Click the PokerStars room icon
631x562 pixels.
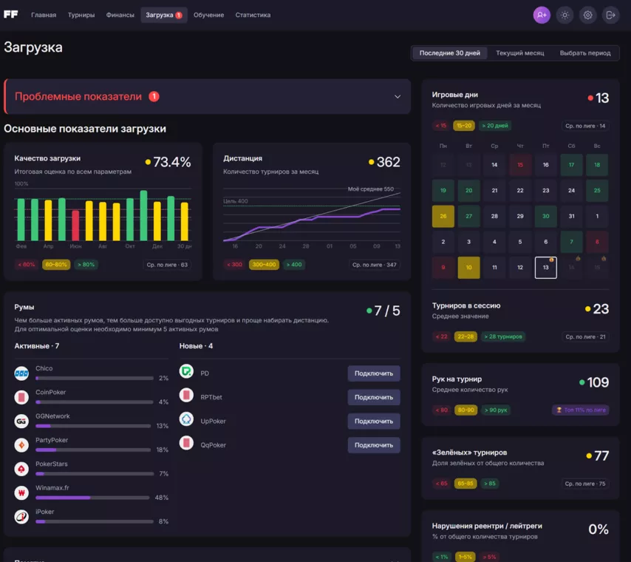(21, 469)
